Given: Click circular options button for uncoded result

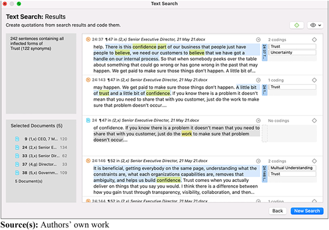Looking at the screenshot, I should click(258, 120).
